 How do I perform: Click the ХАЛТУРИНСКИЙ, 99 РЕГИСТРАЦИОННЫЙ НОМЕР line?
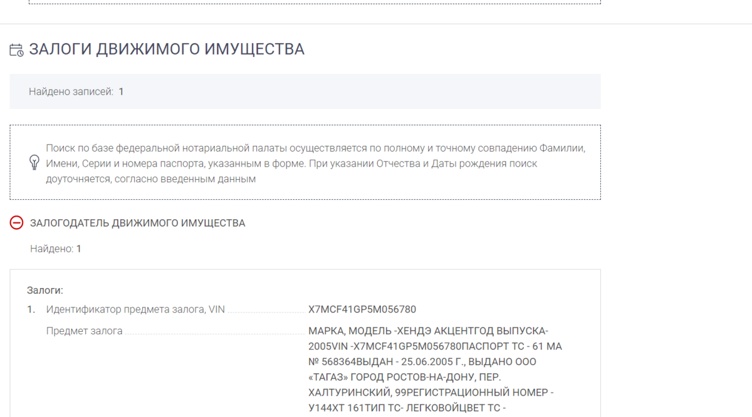pyautogui.click(x=431, y=392)
